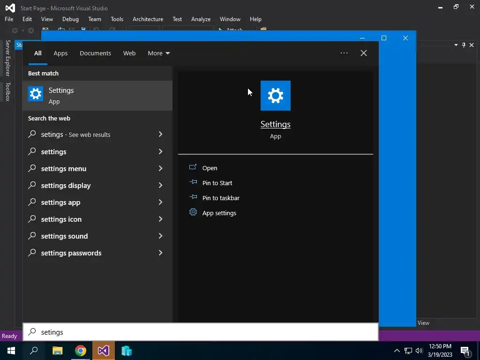Image resolution: width=480 pixels, height=360 pixels.
Task: Click the magnifier beside 'settings passwords'
Action: [x=32, y=252]
